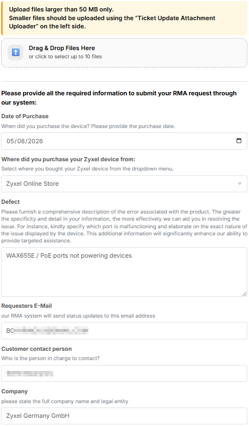
Task: Click the Drag & Drop Files Here area
Action: 124,53
